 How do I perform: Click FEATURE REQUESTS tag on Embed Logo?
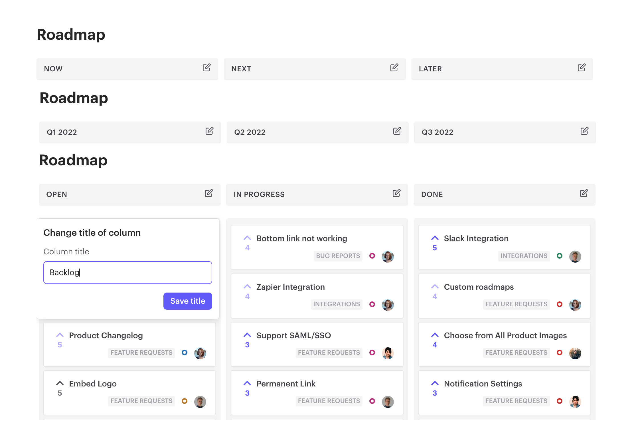pos(141,401)
